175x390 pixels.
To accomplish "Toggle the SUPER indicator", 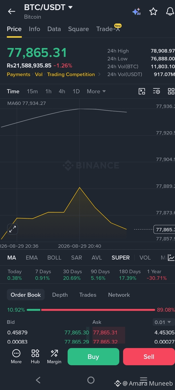I will pyautogui.click(x=121, y=258).
